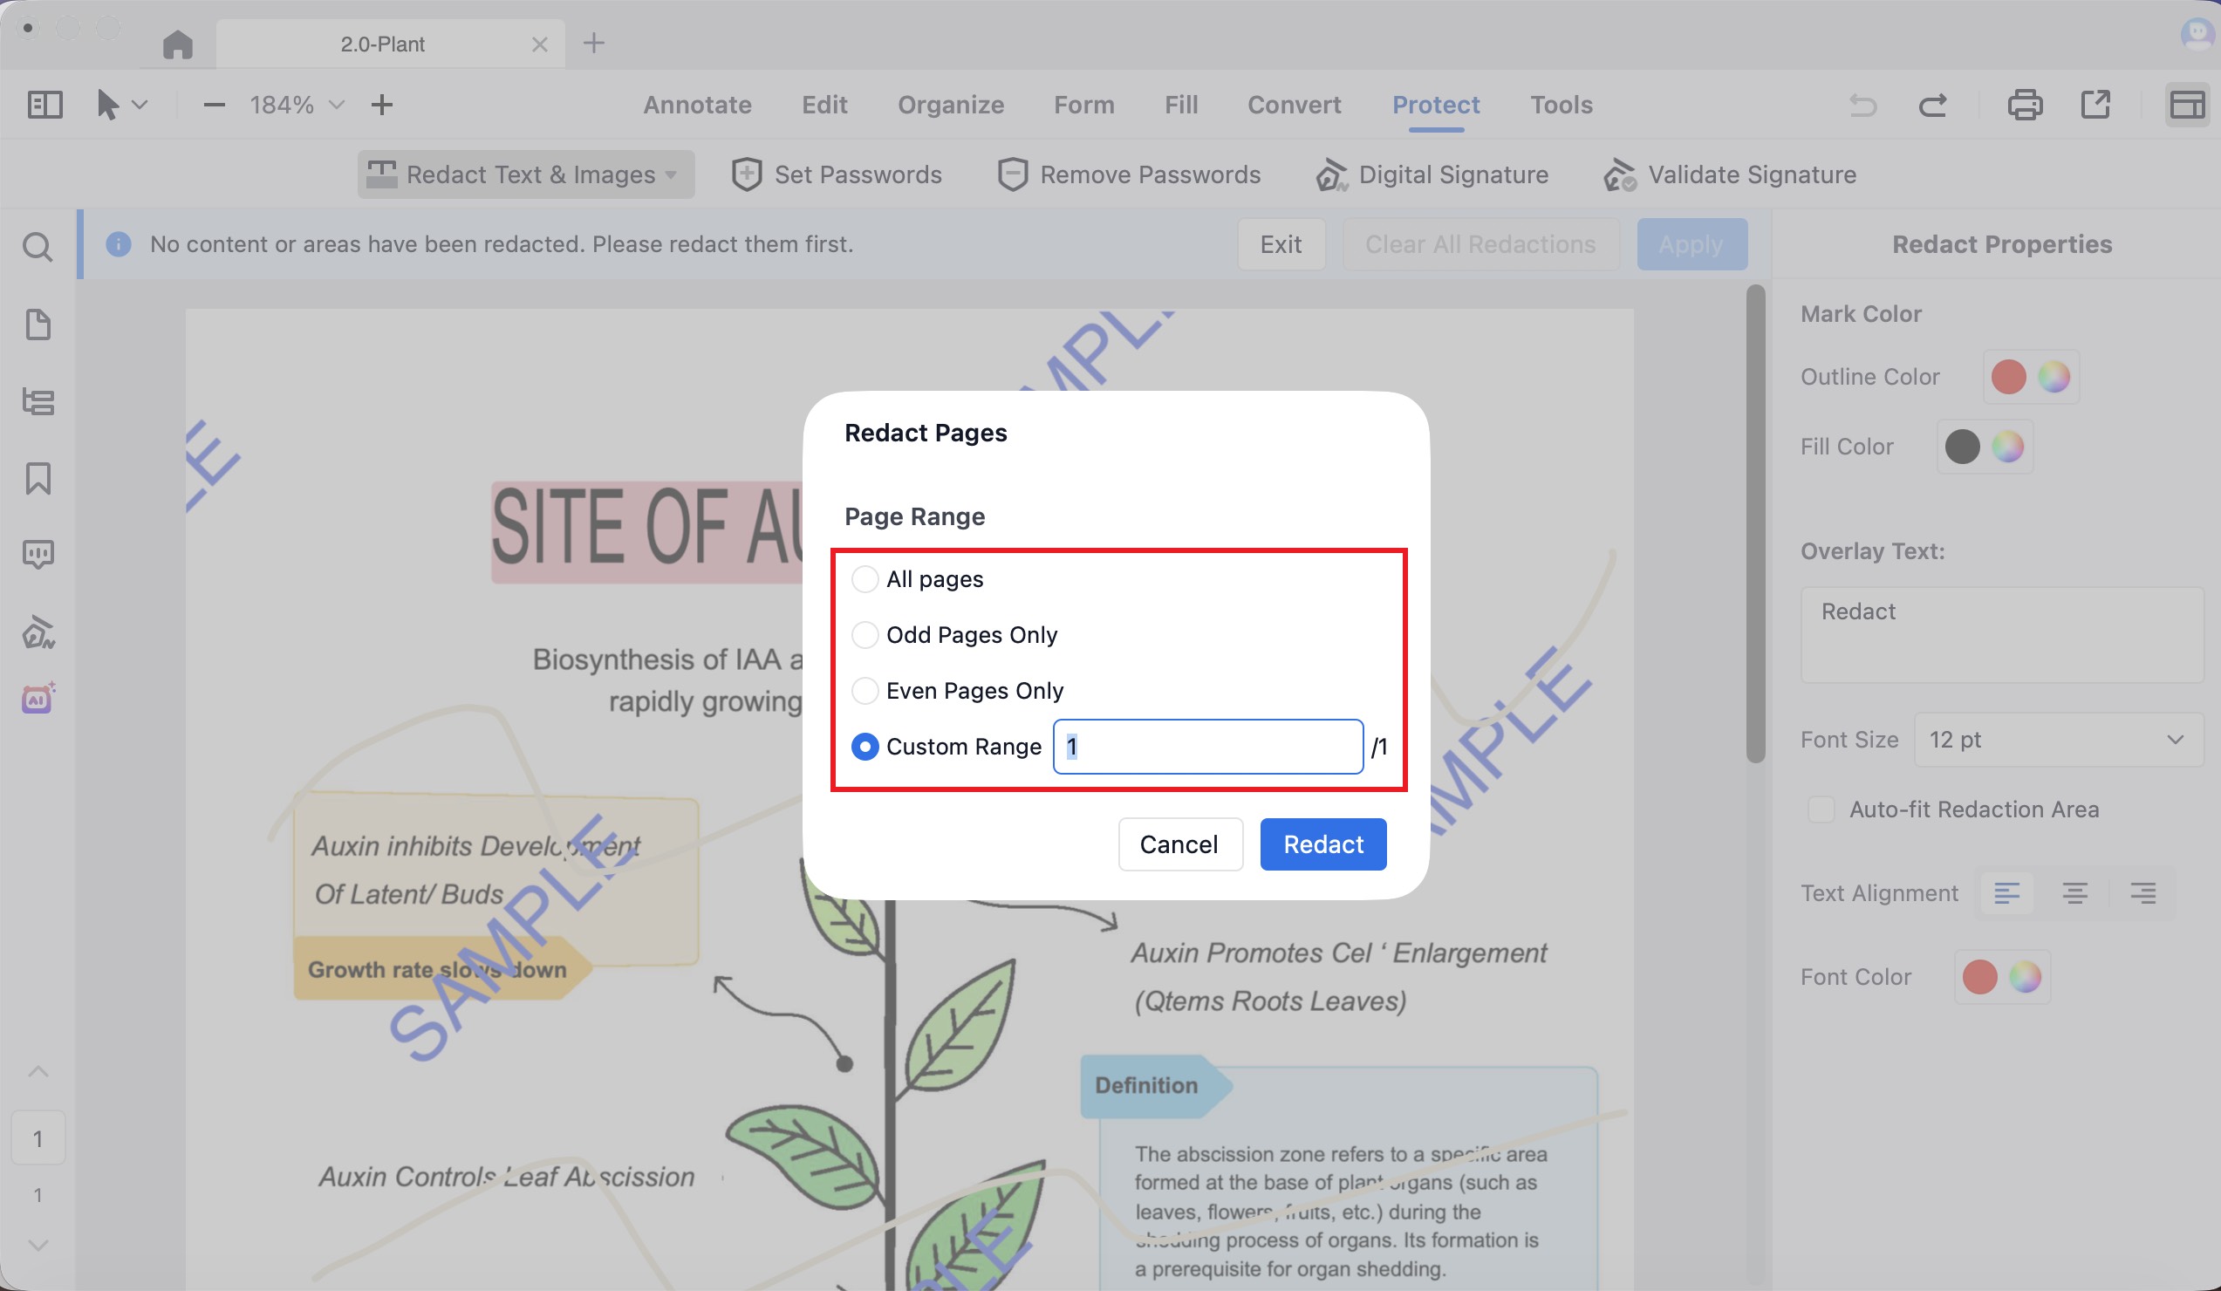2221x1291 pixels.
Task: Switch to the Form tab
Action: point(1084,105)
